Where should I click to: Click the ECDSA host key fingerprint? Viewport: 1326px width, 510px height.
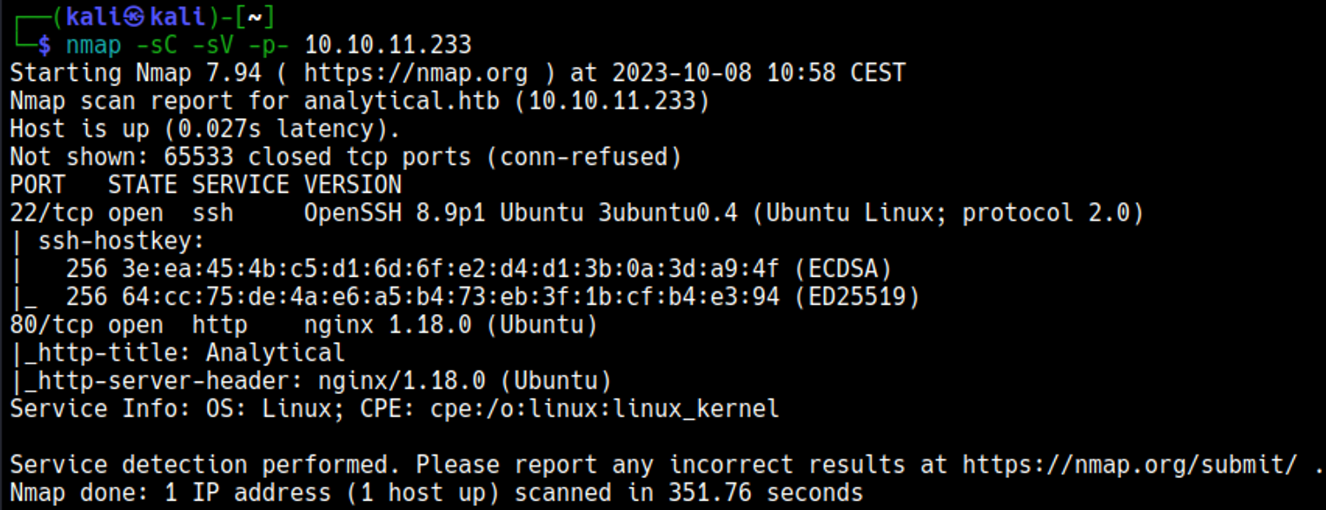pyautogui.click(x=450, y=269)
